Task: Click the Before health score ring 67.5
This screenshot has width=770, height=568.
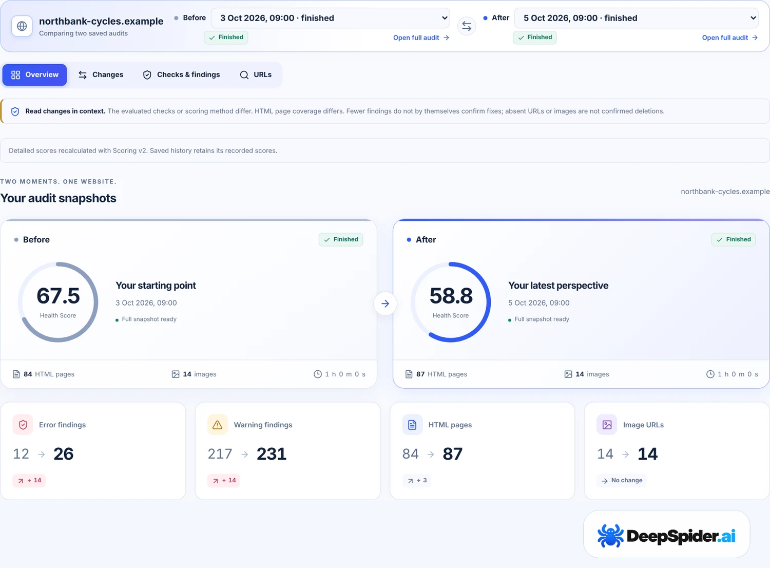Action: [58, 302]
